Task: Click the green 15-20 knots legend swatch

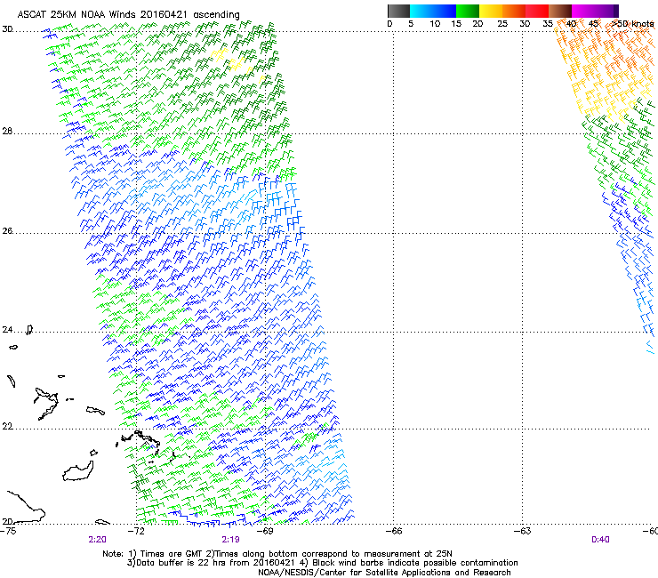Action: click(x=468, y=11)
